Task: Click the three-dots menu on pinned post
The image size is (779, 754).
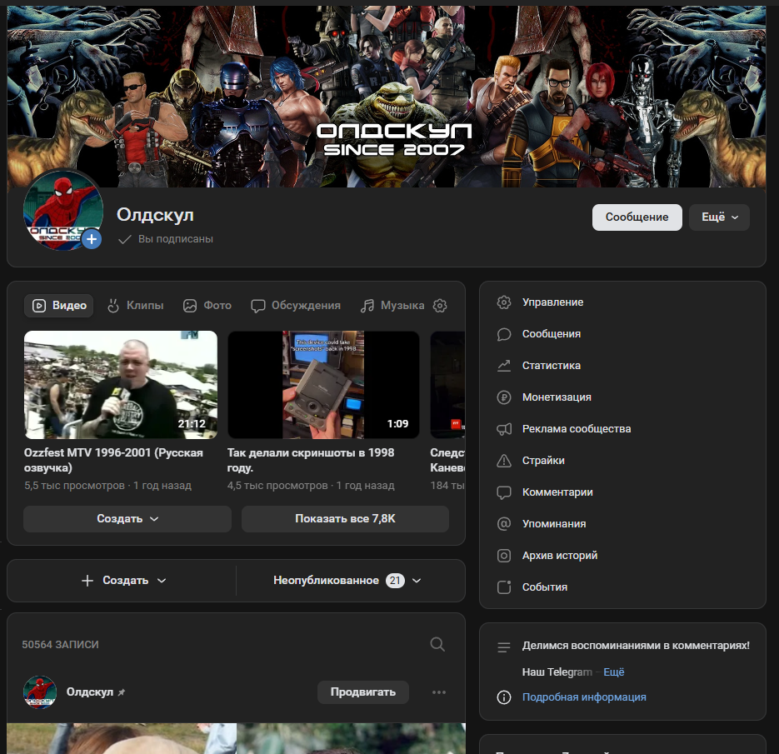Action: [x=439, y=692]
